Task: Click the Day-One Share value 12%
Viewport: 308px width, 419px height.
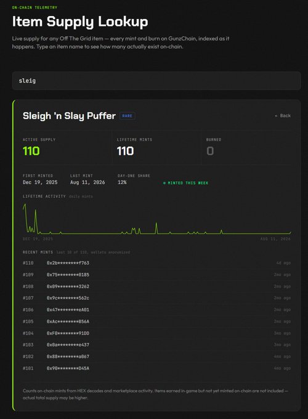Action: point(122,182)
